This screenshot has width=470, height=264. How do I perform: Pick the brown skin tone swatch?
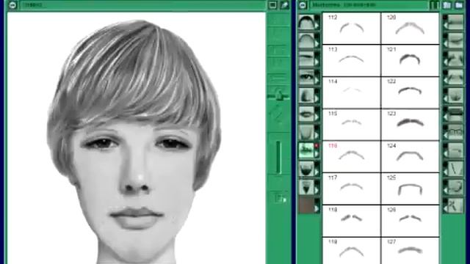[x=306, y=205]
